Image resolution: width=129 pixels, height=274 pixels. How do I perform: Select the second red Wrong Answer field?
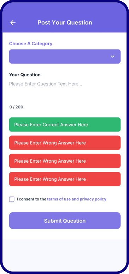click(x=65, y=161)
